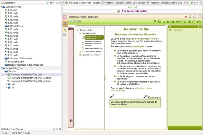The width and height of the screenshot is (203, 135).
Task: Click the bottom grey side toolbar icon
Action: click(65, 35)
